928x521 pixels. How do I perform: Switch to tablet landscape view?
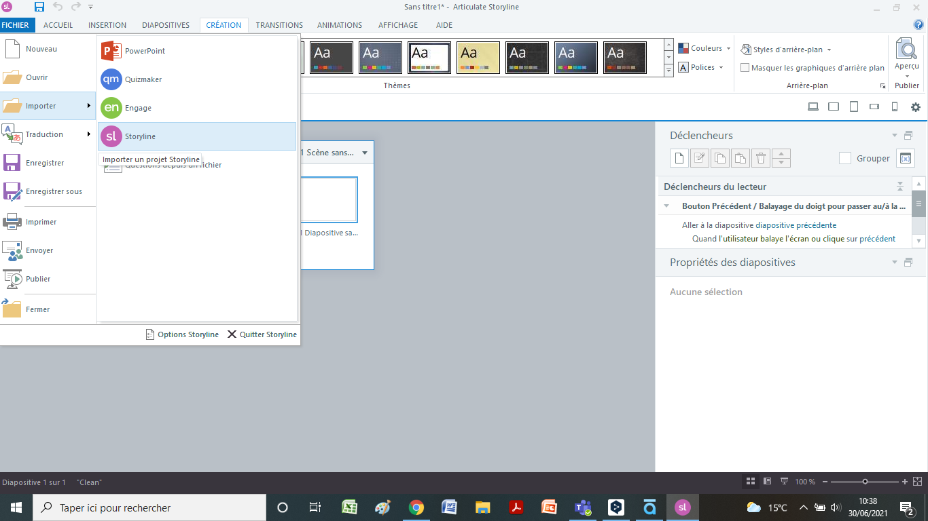(x=834, y=107)
